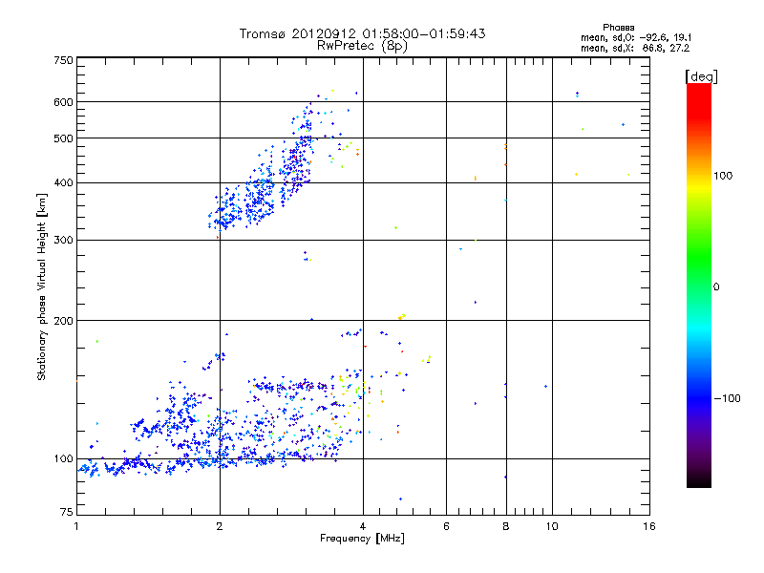
Task: Click the x-axis '6' tick label
Action: click(446, 526)
